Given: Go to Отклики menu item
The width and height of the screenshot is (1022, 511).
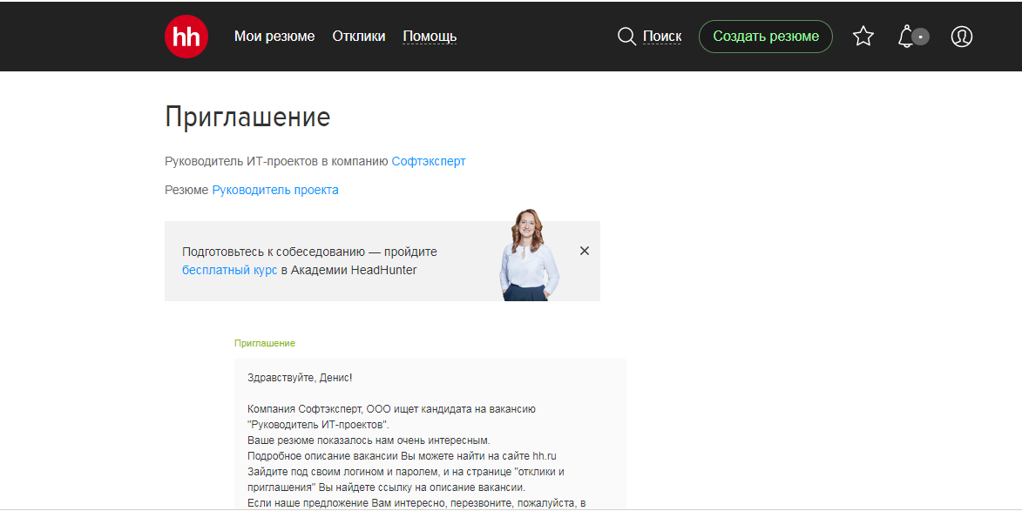Looking at the screenshot, I should (x=358, y=37).
